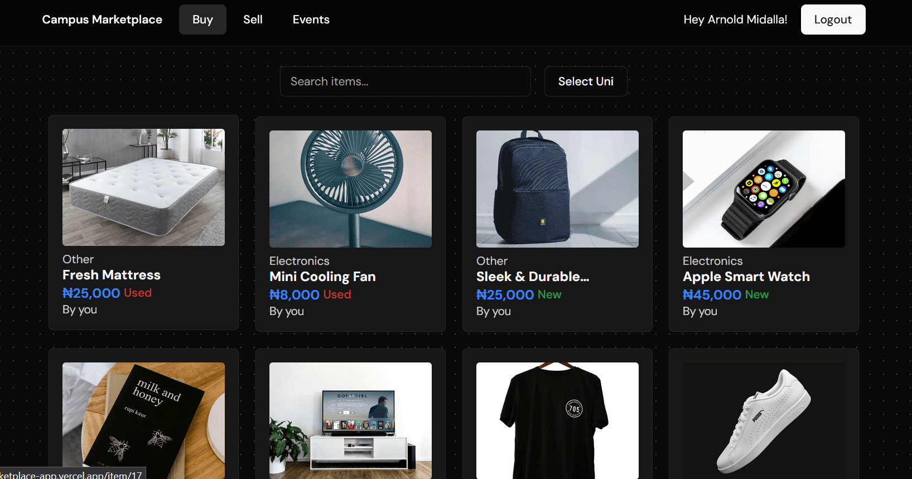Open the Select Uni dropdown

pos(586,81)
